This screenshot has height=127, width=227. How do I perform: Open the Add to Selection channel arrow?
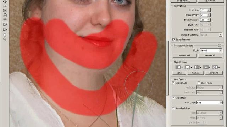191,67
